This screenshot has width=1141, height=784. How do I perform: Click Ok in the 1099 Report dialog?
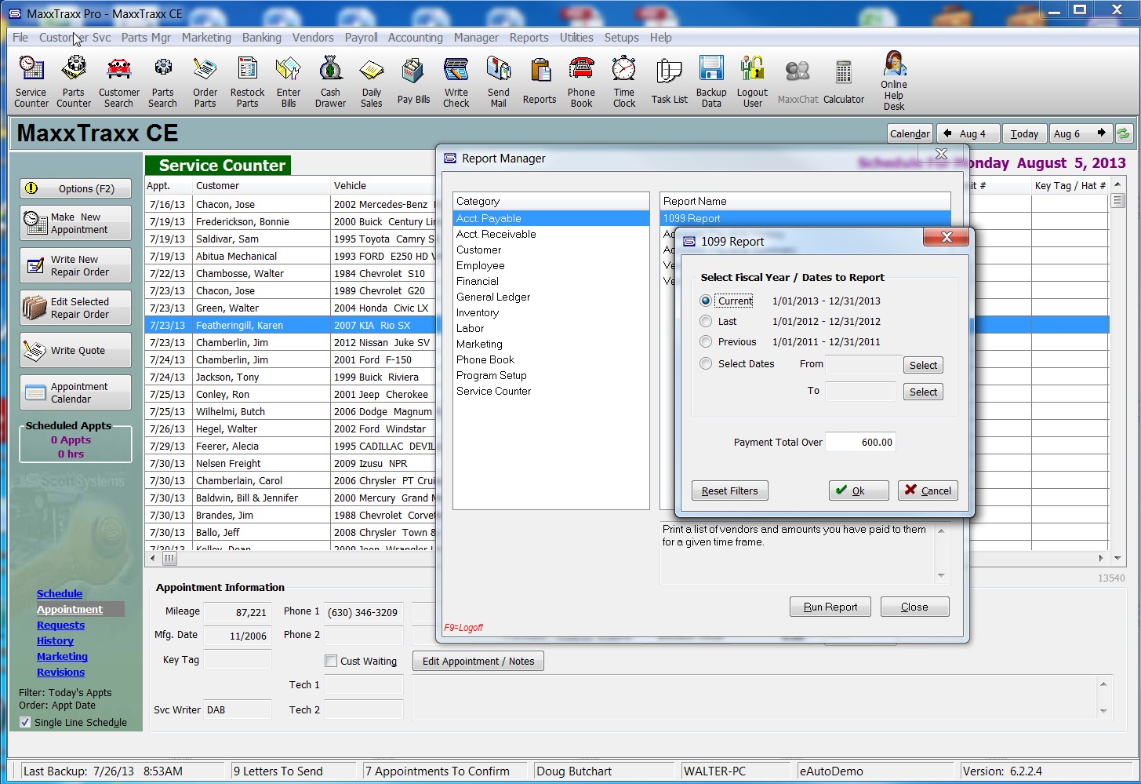click(859, 490)
